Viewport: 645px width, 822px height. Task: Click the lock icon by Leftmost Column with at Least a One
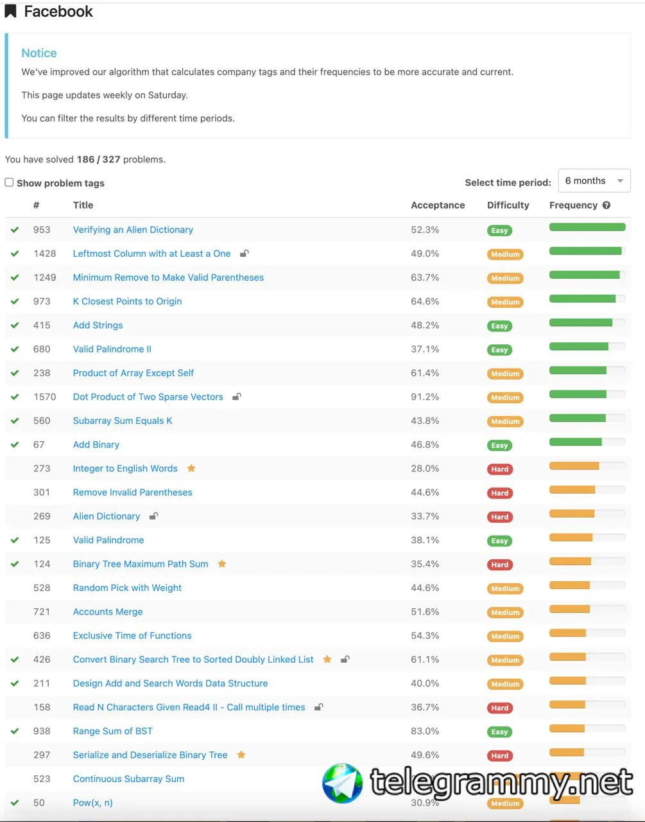pos(244,254)
